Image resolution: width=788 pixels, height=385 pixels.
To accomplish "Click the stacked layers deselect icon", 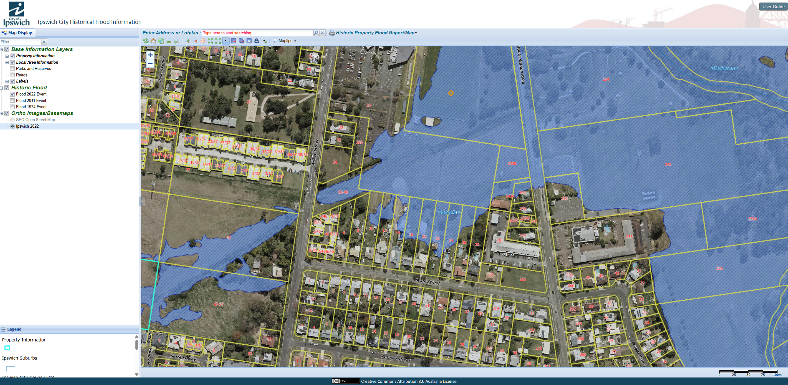I will click(x=241, y=41).
